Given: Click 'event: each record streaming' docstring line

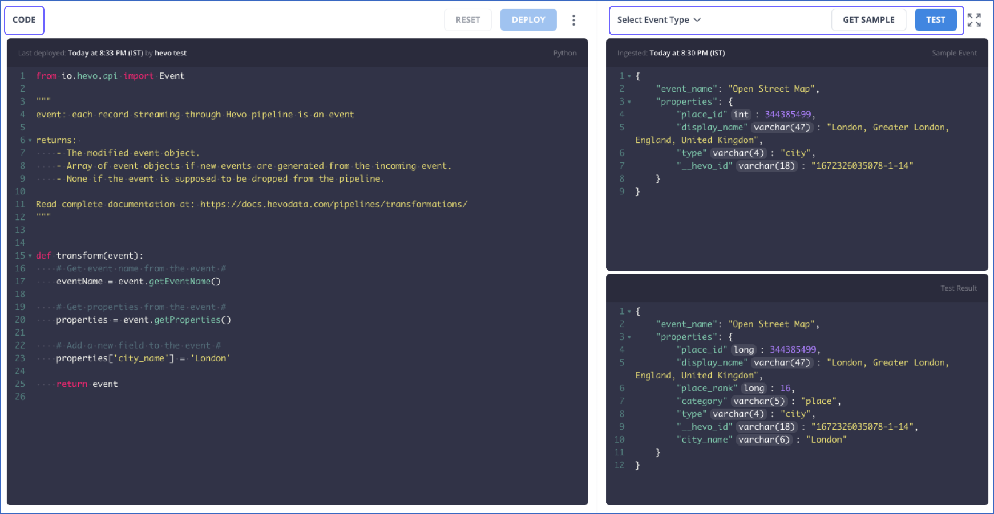Looking at the screenshot, I should point(195,115).
